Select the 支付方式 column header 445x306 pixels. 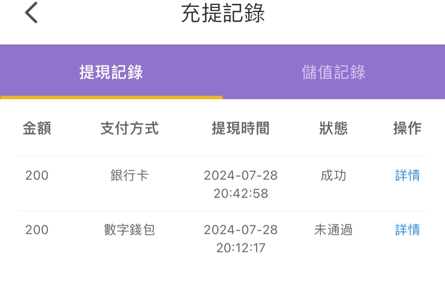[x=129, y=129]
